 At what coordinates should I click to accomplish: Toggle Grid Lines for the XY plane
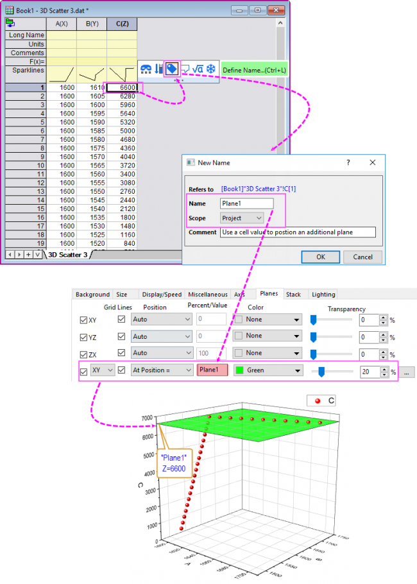[121, 319]
